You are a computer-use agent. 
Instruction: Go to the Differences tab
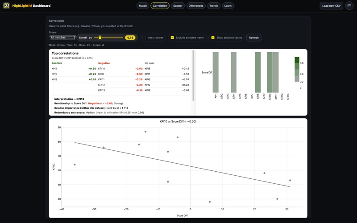coord(196,6)
